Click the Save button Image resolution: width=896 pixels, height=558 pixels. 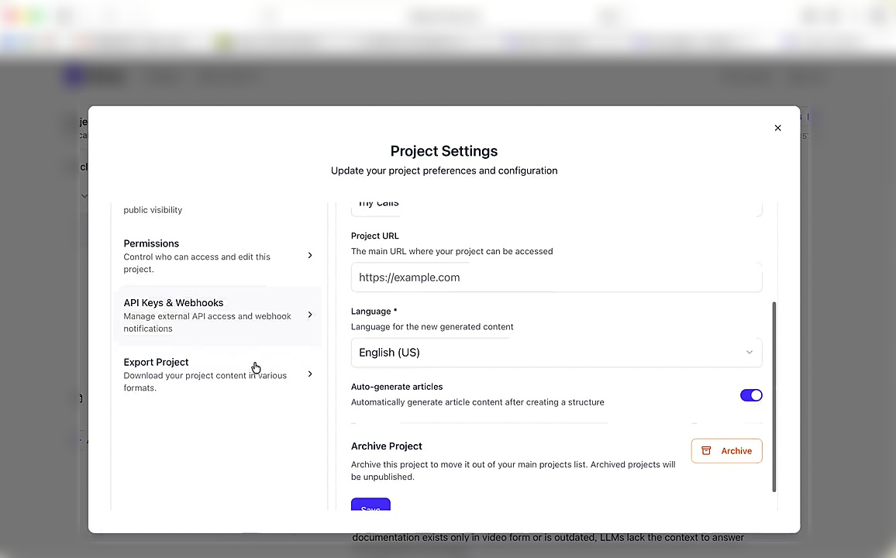(370, 508)
